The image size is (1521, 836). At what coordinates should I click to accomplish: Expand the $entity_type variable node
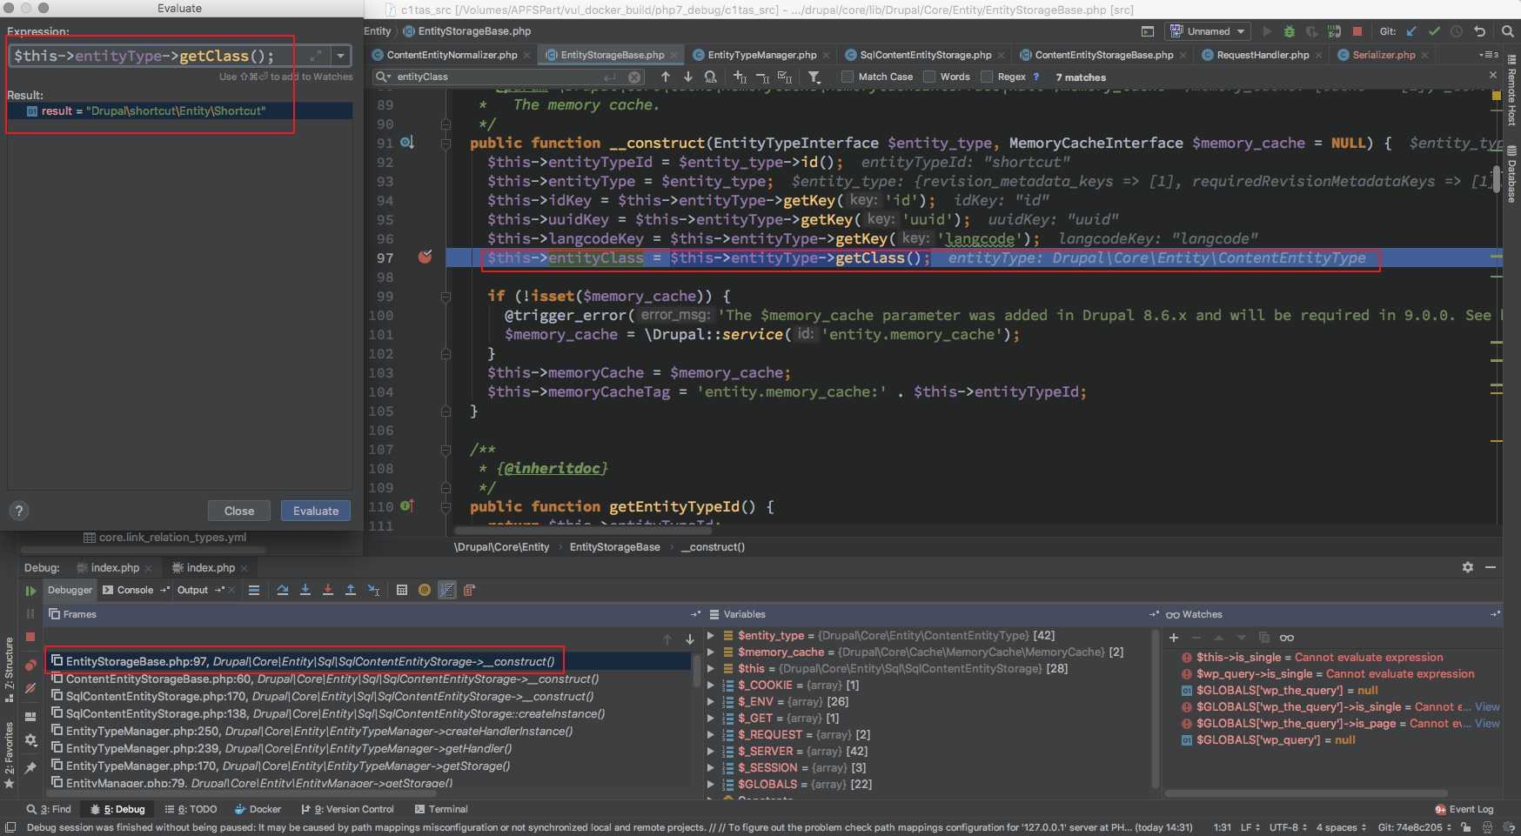tap(711, 636)
